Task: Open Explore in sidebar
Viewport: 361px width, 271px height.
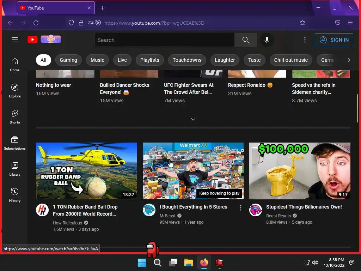Action: [x=15, y=91]
